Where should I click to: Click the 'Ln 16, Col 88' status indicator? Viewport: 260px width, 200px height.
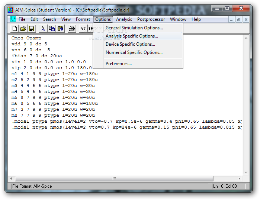(225, 186)
